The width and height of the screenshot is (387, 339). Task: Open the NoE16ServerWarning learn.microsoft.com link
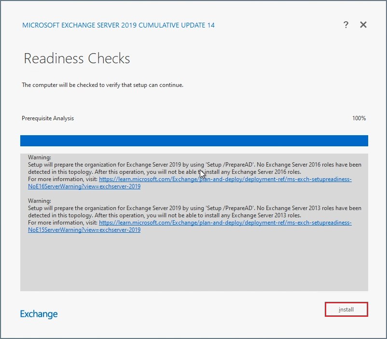point(190,183)
